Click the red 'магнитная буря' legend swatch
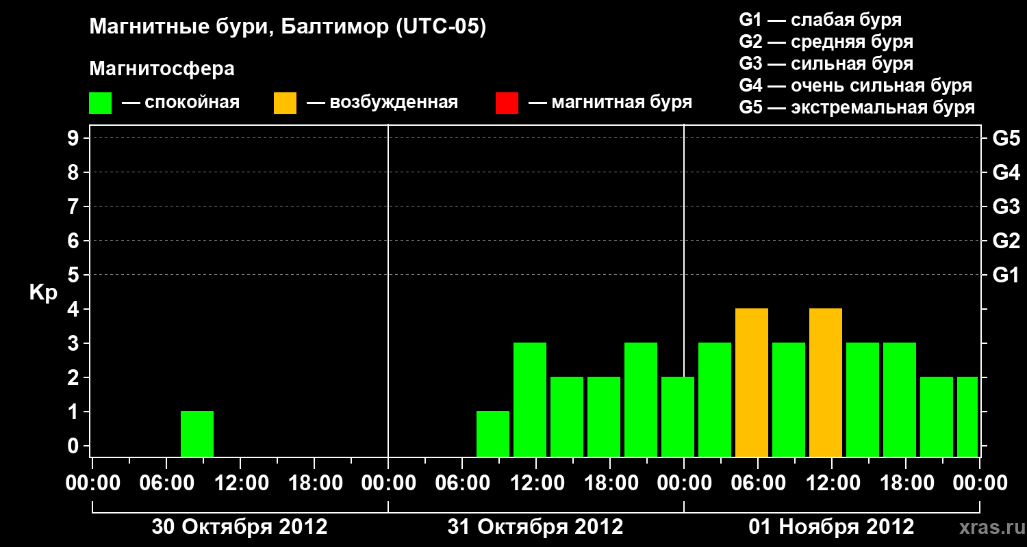This screenshot has height=547, width=1027. [x=507, y=103]
